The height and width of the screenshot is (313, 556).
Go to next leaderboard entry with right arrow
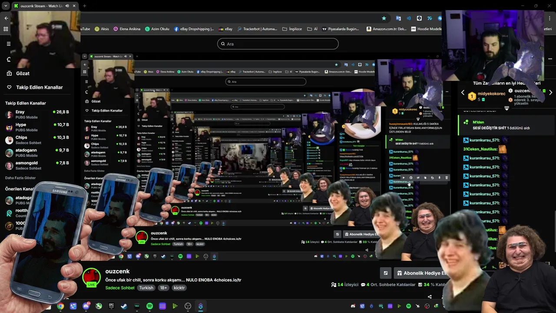(x=550, y=93)
